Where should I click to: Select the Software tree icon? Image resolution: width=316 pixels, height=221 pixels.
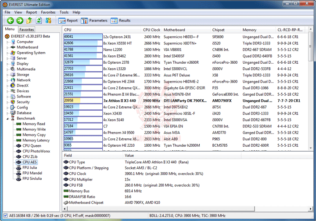(13, 97)
